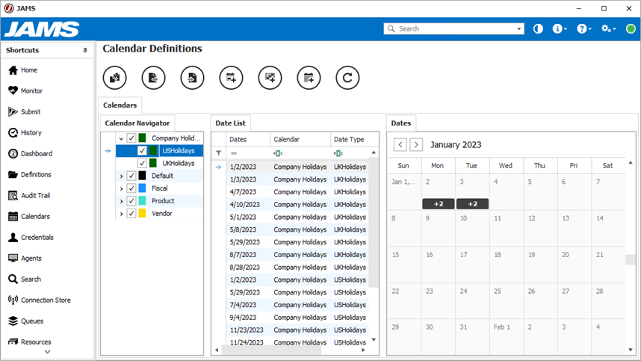Image resolution: width=641 pixels, height=361 pixels.
Task: Click the filter icon in Date List
Action: point(219,153)
